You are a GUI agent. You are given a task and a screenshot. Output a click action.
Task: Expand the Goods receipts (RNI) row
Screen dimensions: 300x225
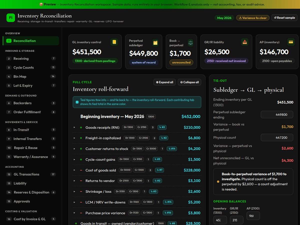tap(74, 127)
